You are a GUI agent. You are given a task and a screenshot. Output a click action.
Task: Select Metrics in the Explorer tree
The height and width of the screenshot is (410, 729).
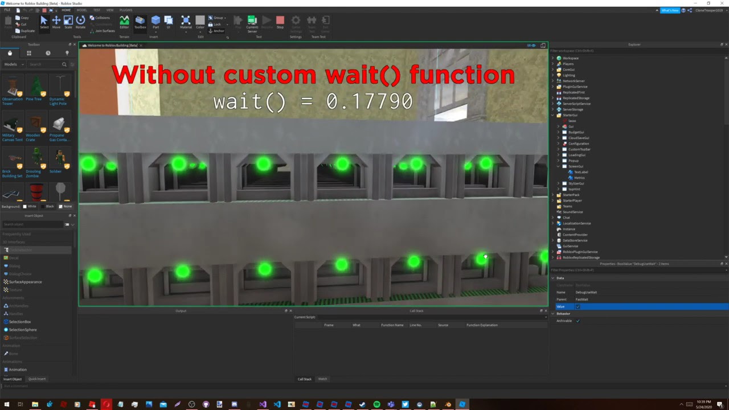click(579, 178)
